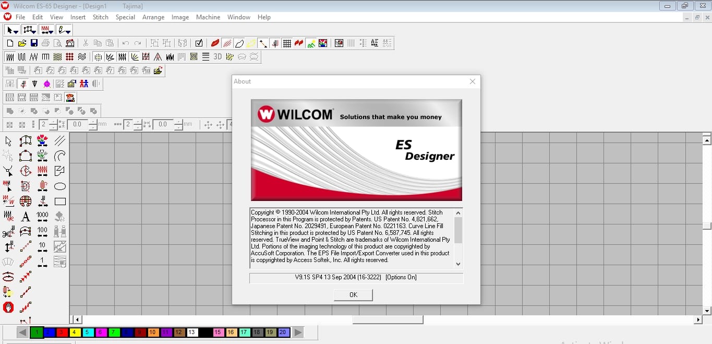
Task: Click OK in the About dialog
Action: pyautogui.click(x=353, y=295)
